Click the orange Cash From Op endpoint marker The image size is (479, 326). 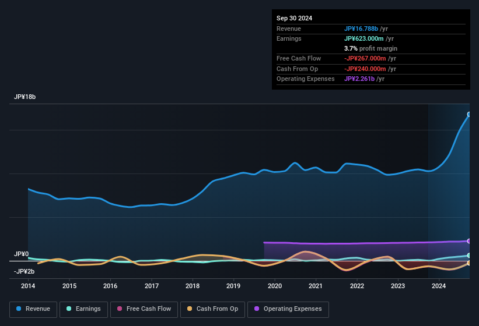(469, 263)
